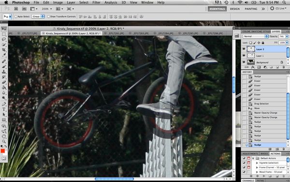Image resolution: width=290 pixels, height=182 pixels.
Task: Click the Essentials workspace button
Action: [217, 9]
